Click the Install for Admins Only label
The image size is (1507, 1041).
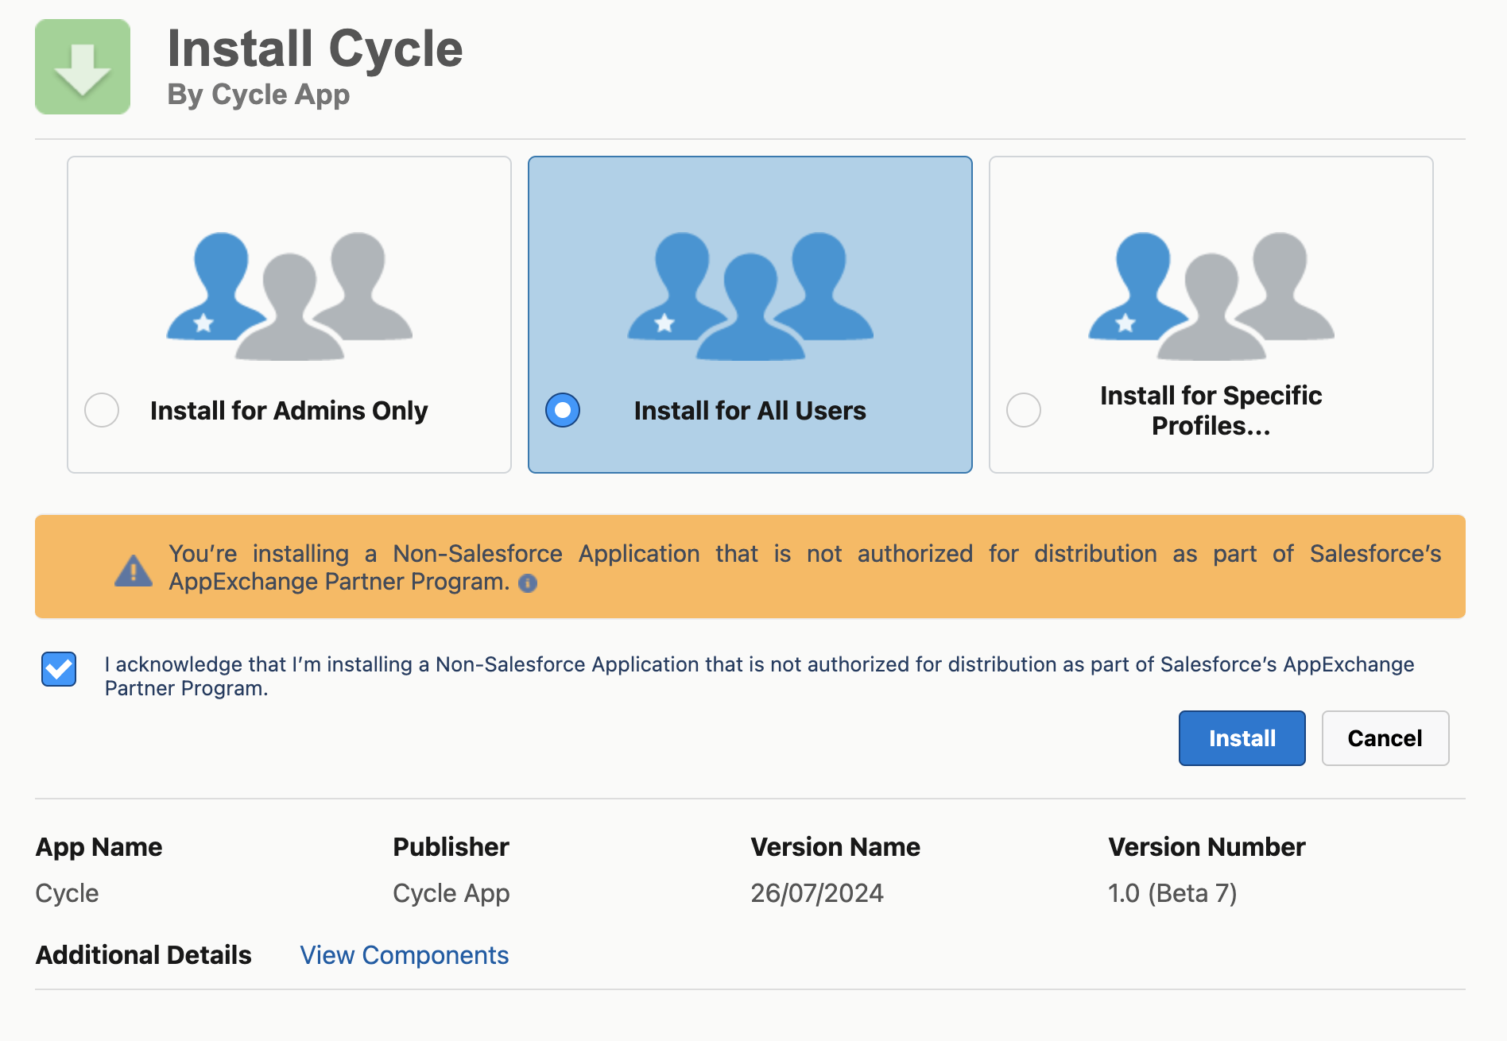point(289,411)
